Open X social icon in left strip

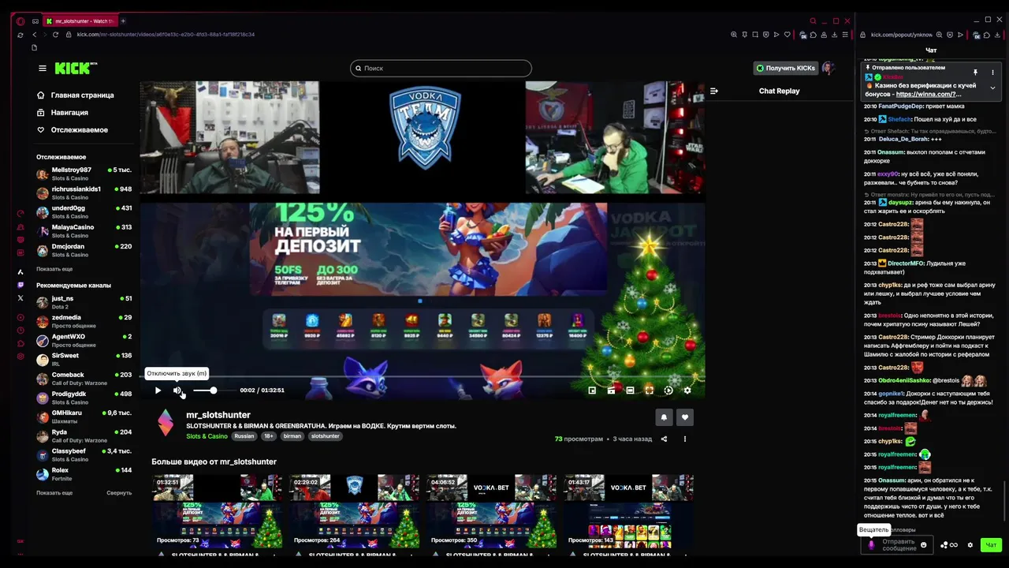[x=20, y=298]
